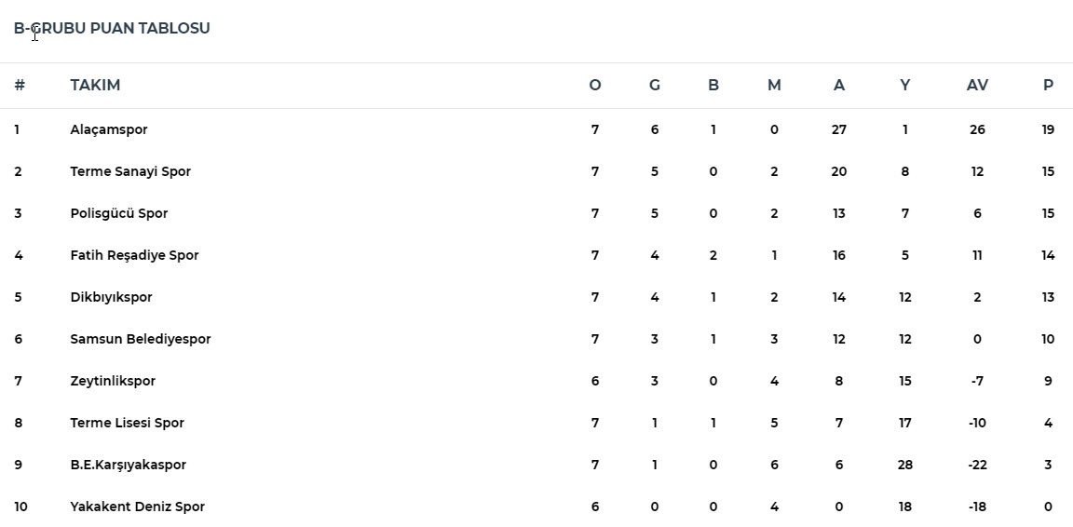
Task: Select Terme Lisesi Spor team
Action: click(128, 423)
